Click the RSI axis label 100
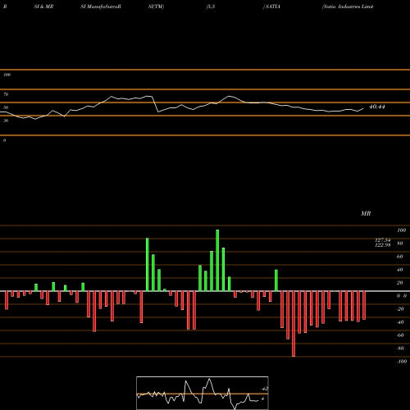The image size is (410, 410). (7, 75)
